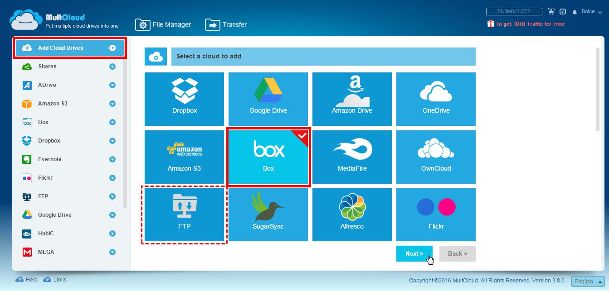Choose the OneDrive cloud tile
The height and width of the screenshot is (291, 609).
point(436,99)
